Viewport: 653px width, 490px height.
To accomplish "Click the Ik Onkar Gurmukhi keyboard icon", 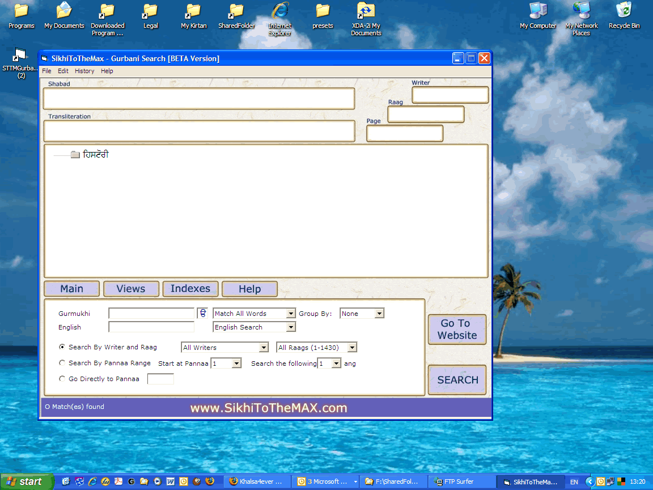I will tap(202, 313).
